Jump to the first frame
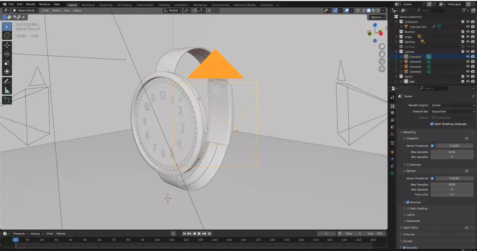 click(184, 234)
